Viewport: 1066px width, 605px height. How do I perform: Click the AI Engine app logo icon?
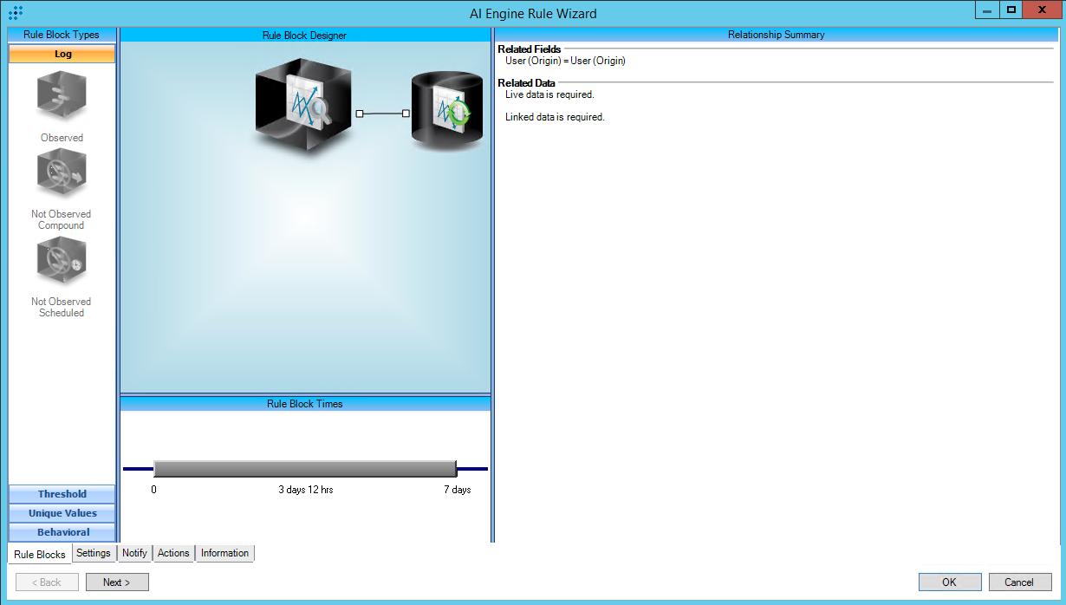pyautogui.click(x=16, y=13)
